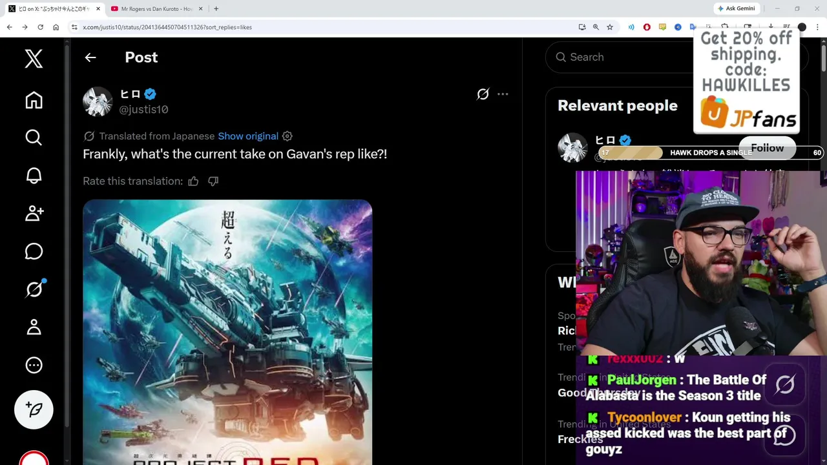The width and height of the screenshot is (827, 465).
Task: Click the 'Relevant people' heading
Action: pyautogui.click(x=618, y=106)
